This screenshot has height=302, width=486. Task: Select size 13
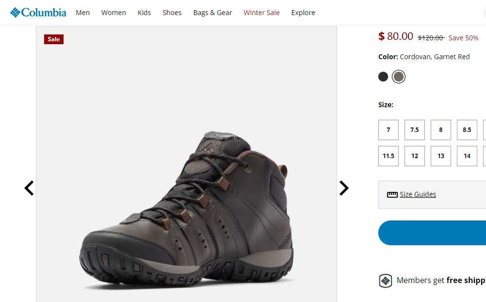[441, 156]
